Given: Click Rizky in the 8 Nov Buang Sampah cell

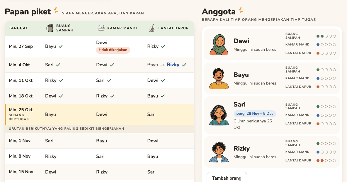Looking at the screenshot, I should click(51, 156).
